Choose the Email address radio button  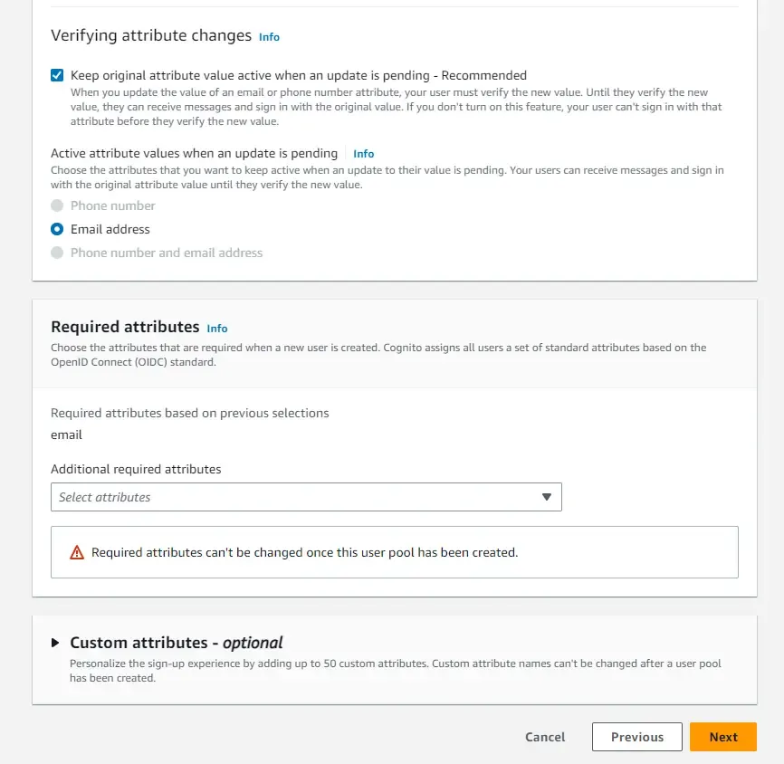56,229
